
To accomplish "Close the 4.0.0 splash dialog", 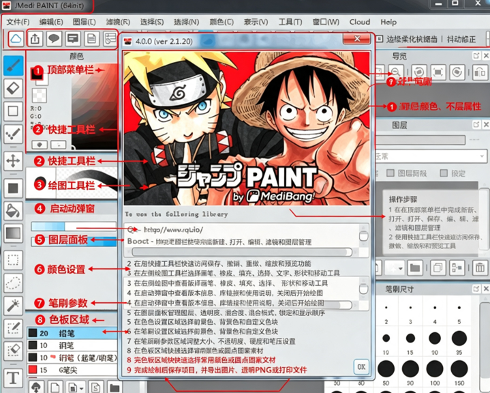I will pyautogui.click(x=357, y=39).
